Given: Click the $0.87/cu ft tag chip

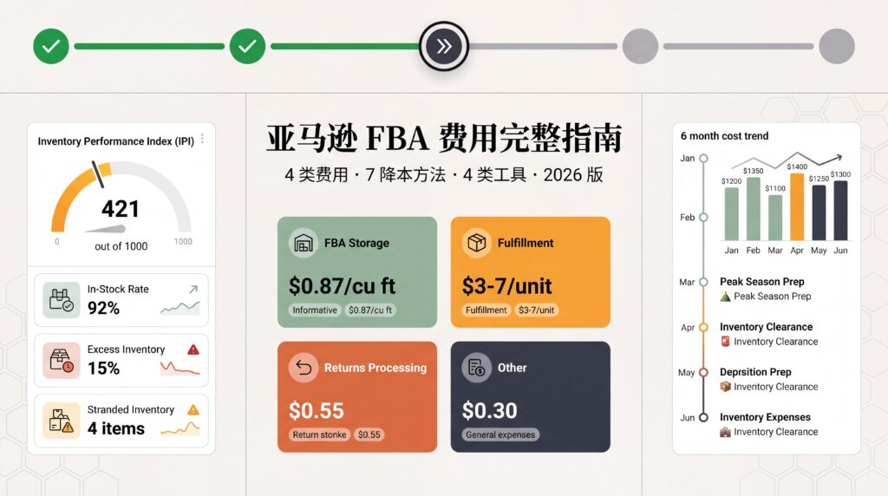Looking at the screenshot, I should [x=370, y=310].
